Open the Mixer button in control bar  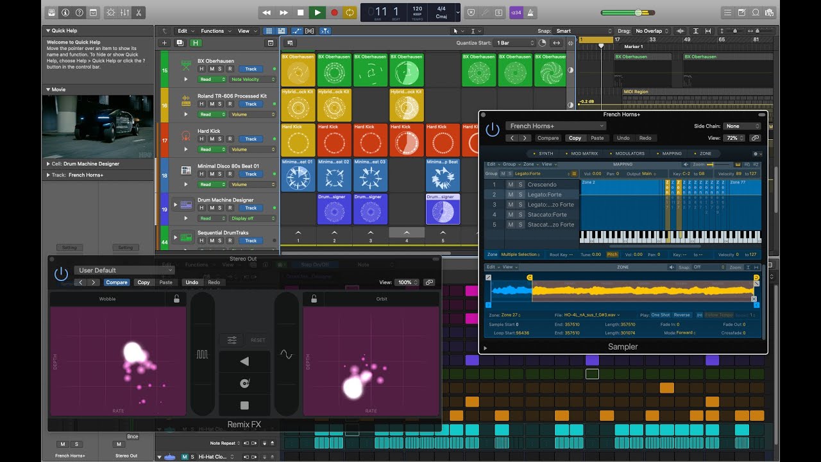[125, 12]
